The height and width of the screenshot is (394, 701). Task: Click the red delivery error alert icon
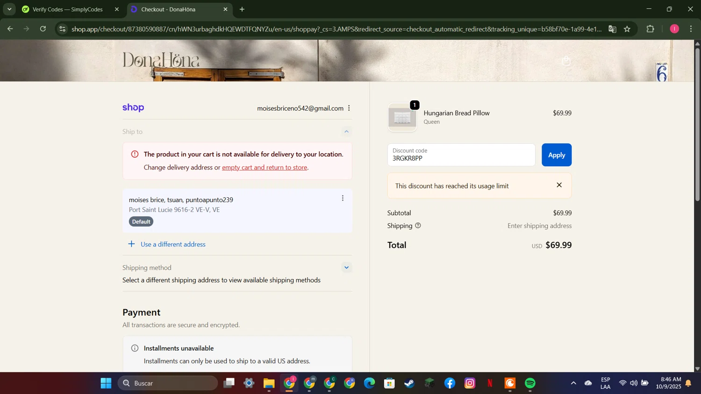135,154
